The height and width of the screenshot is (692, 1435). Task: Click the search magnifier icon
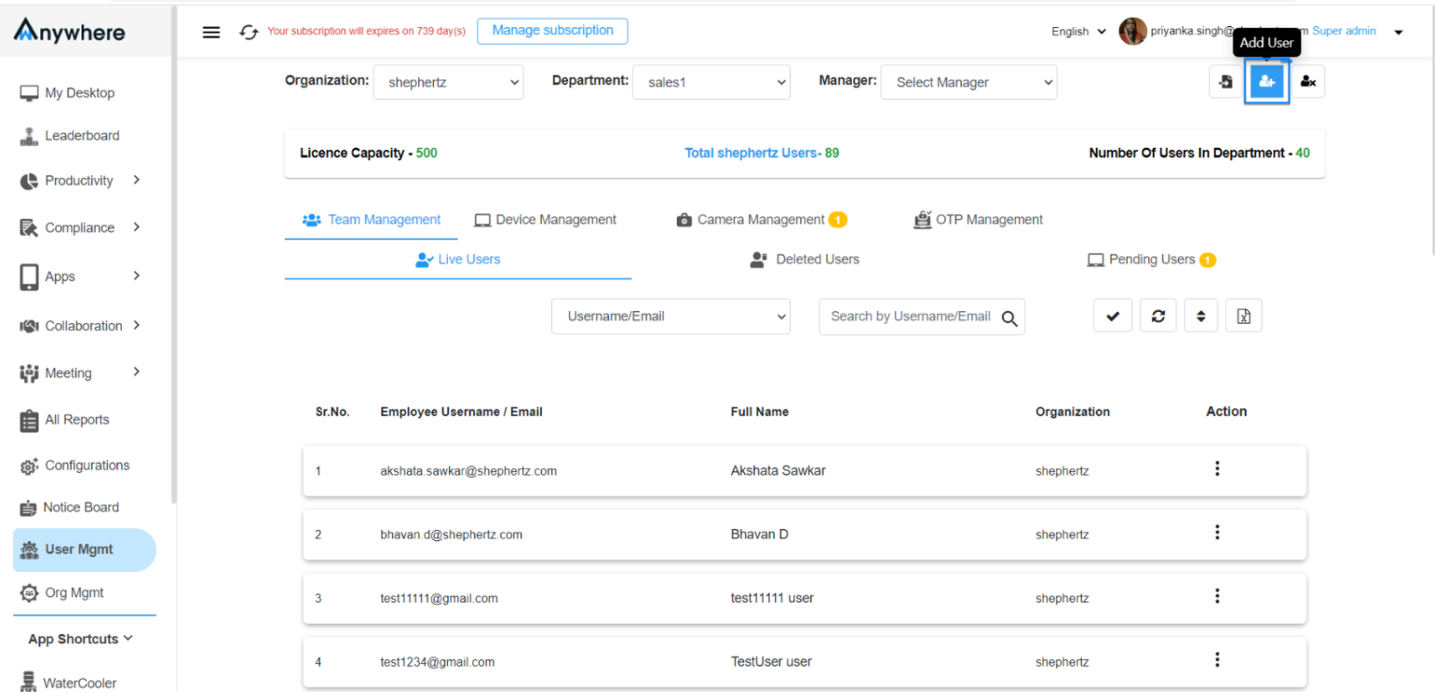click(1009, 318)
